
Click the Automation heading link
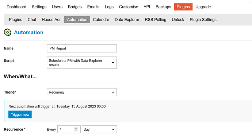(x=28, y=32)
